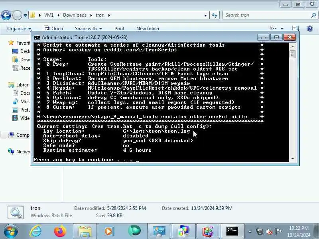
Task: Select Computer in navigation pane
Action: [x=18, y=135]
